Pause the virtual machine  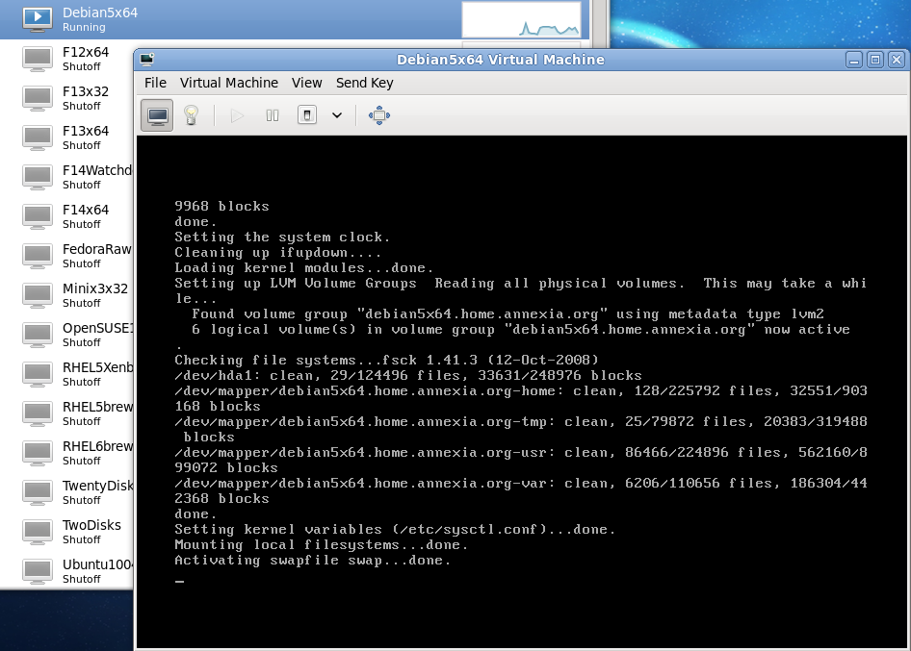click(273, 115)
